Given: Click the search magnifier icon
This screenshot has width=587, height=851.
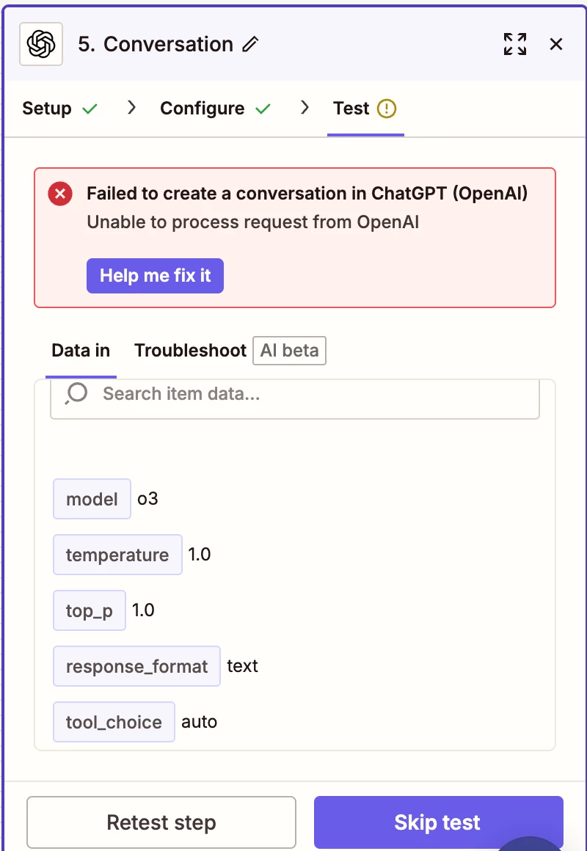Looking at the screenshot, I should coord(76,393).
